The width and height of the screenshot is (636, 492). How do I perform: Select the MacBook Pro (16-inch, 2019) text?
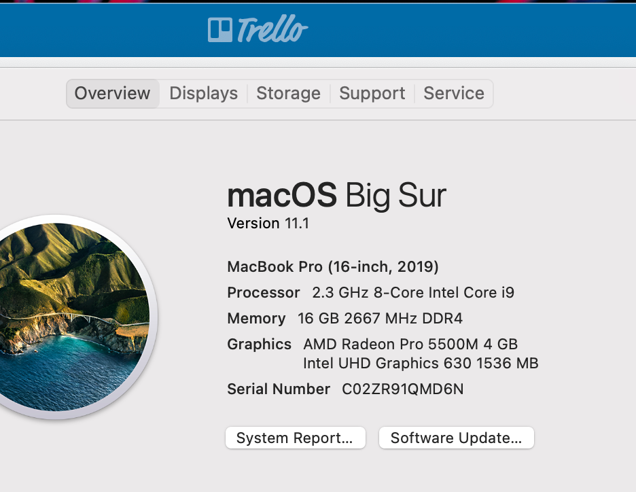pos(333,266)
